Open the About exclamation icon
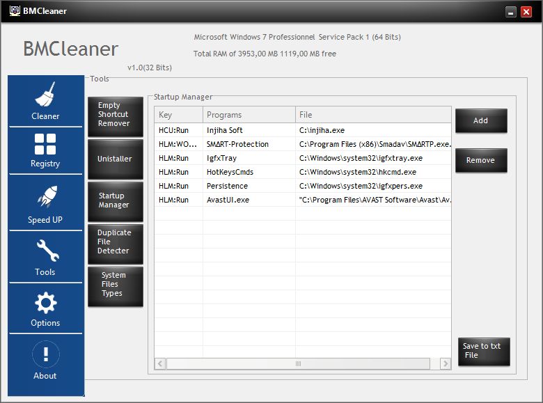This screenshot has height=403, width=543. [45, 354]
